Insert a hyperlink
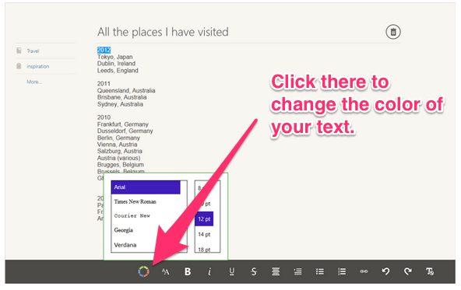 (x=364, y=271)
